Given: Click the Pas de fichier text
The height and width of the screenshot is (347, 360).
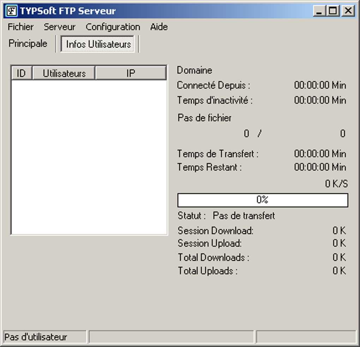Looking at the screenshot, I should [204, 118].
